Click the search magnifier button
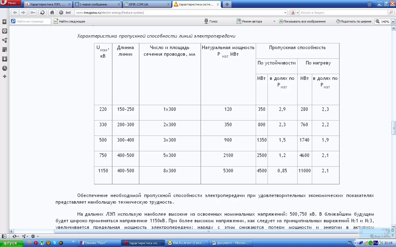This screenshot has height=247, width=396. coord(391,13)
